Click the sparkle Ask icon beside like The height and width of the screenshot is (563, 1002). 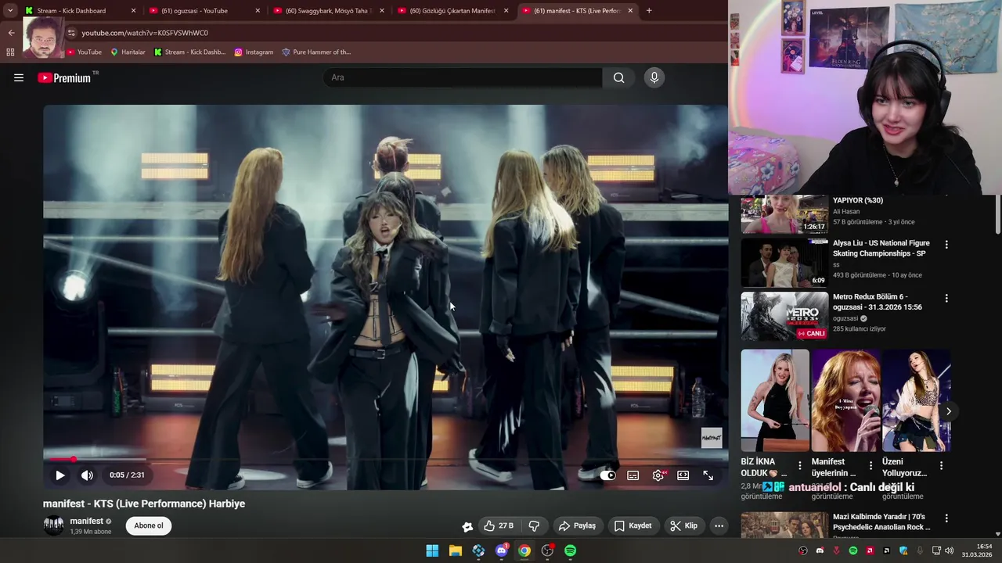(467, 526)
